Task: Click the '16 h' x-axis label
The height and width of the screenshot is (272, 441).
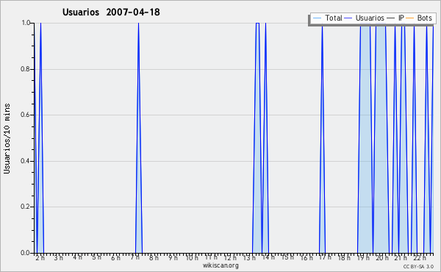Action: tap(306, 258)
